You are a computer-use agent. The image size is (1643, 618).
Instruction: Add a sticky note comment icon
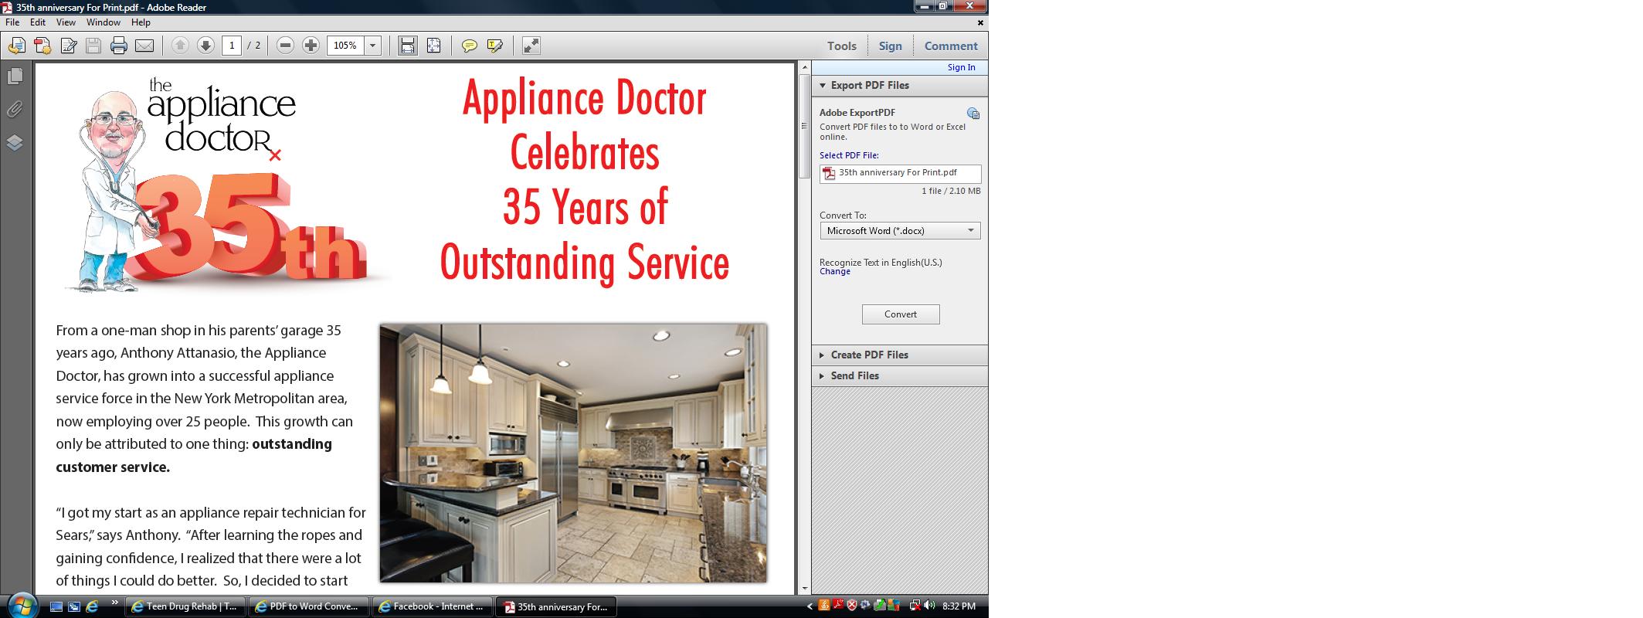point(469,46)
